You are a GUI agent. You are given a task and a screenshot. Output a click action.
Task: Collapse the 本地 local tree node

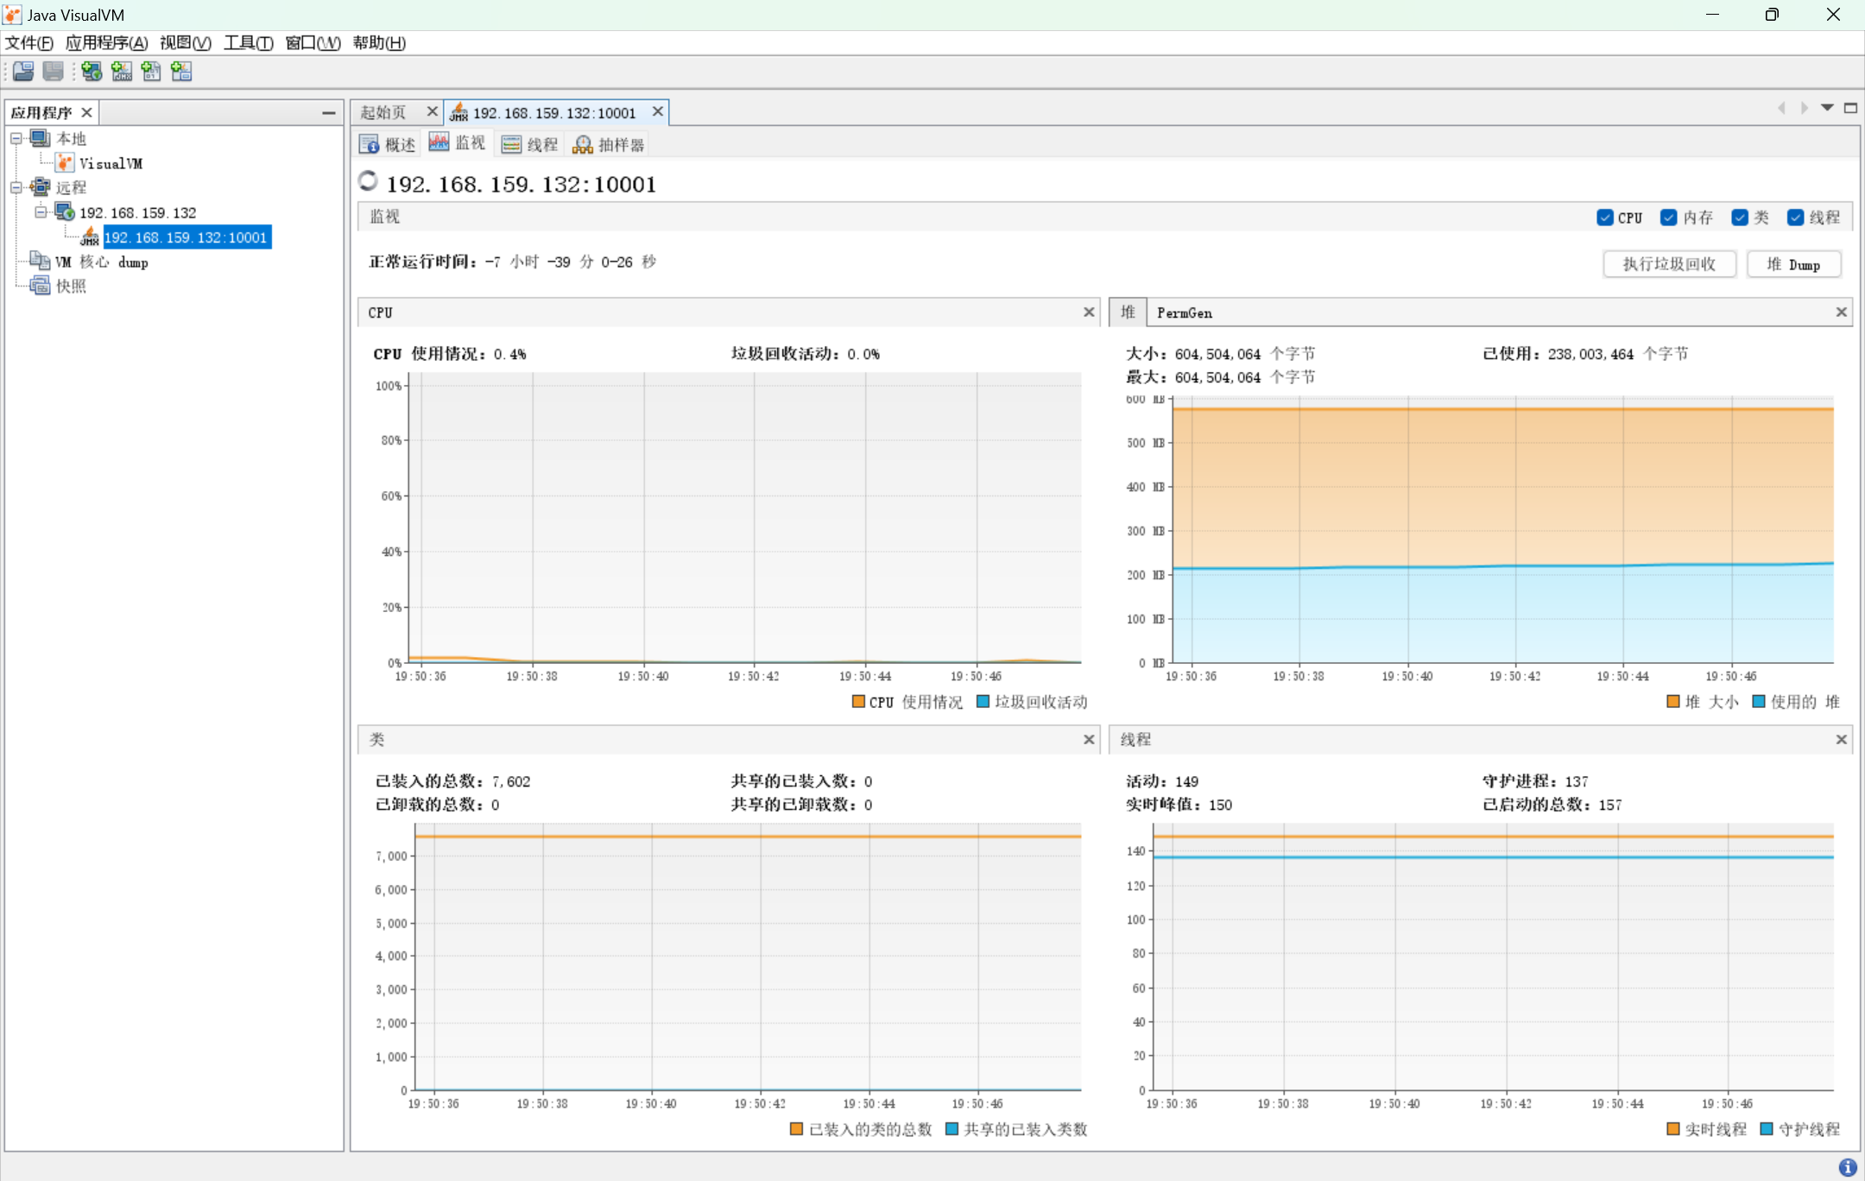point(16,138)
